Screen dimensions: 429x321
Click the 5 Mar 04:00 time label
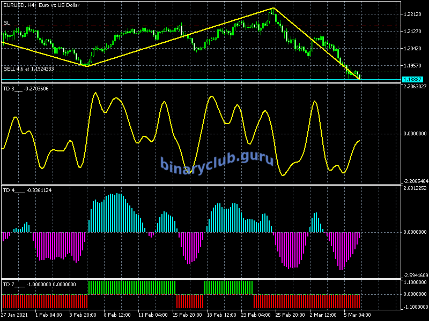click(357, 315)
